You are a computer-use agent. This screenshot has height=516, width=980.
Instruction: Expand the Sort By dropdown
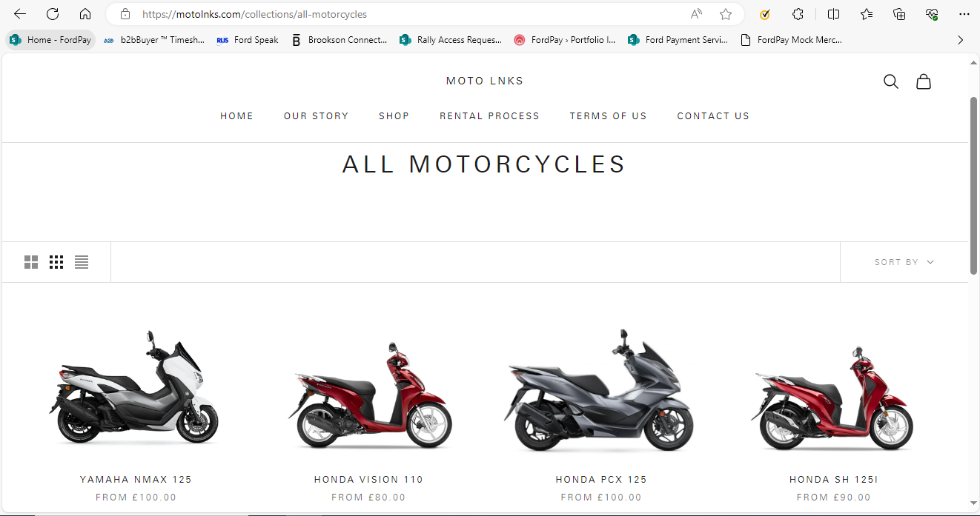904,262
